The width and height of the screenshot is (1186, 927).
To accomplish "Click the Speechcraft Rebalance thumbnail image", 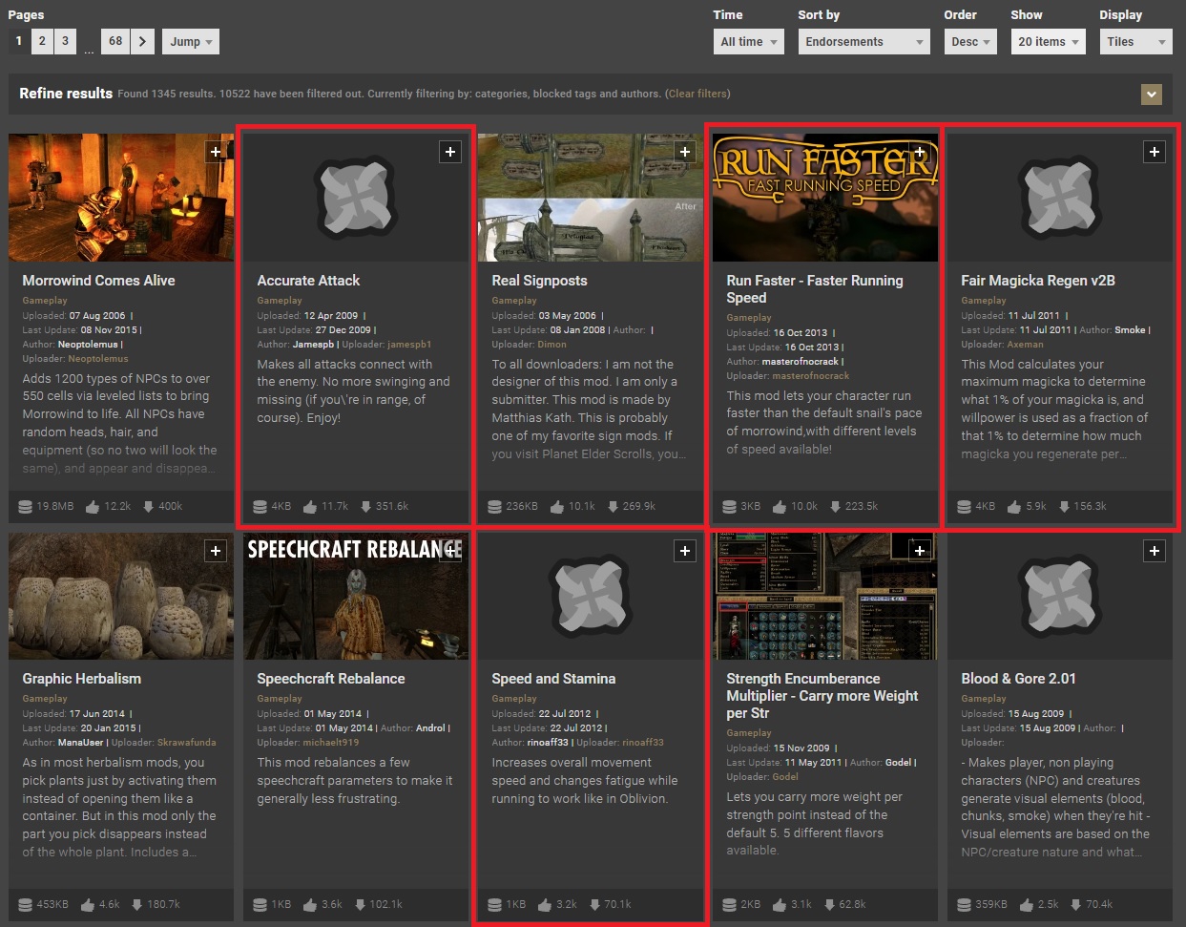I will point(356,596).
